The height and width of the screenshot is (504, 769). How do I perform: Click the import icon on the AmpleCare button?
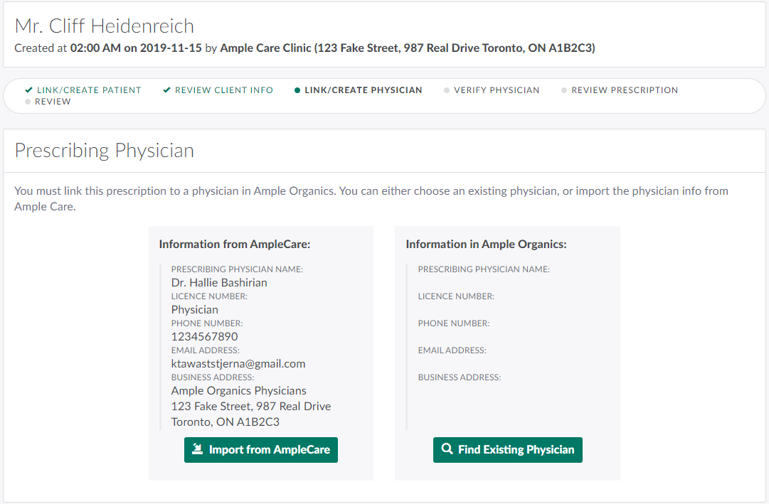coord(198,449)
